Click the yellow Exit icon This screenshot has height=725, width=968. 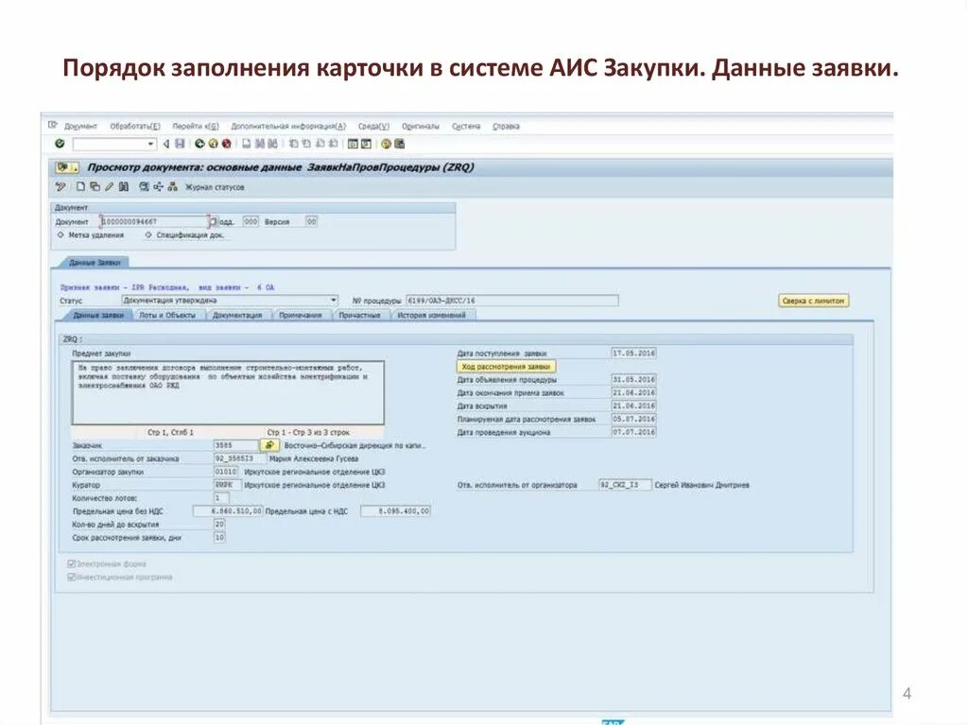[213, 144]
